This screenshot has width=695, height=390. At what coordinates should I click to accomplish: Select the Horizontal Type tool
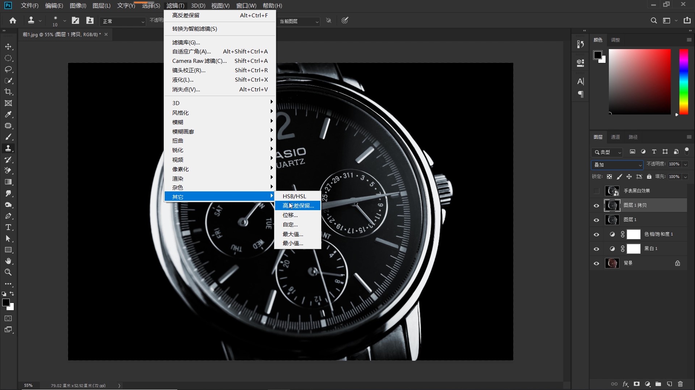tap(8, 227)
